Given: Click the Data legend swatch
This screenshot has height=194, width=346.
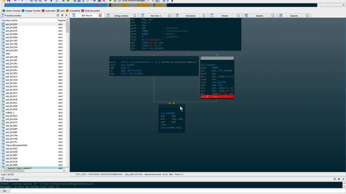Looking at the screenshot, I should click(x=58, y=11).
